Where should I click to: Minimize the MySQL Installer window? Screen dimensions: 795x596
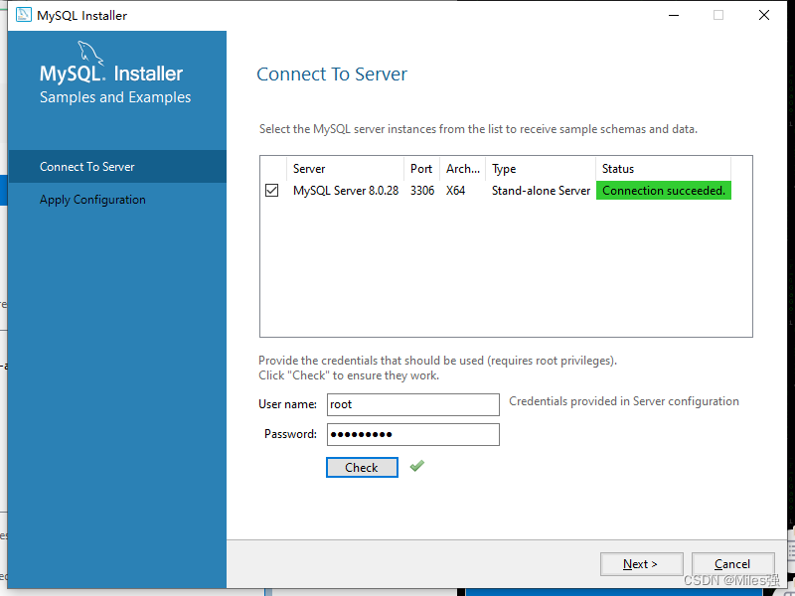[x=674, y=15]
